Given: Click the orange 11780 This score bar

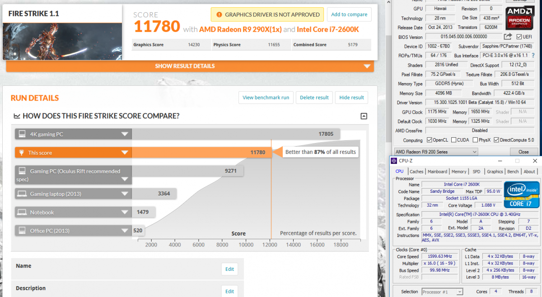Looking at the screenshot, I should [201, 153].
